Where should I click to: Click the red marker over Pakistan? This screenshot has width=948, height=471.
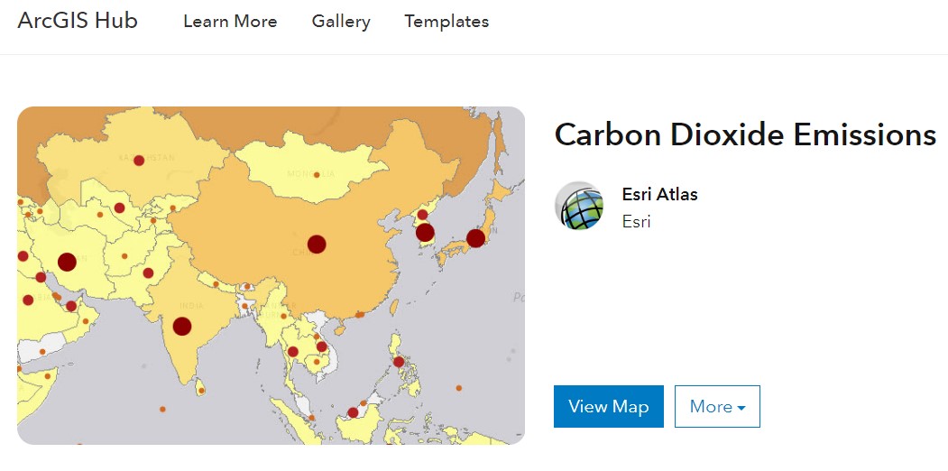pyautogui.click(x=148, y=272)
